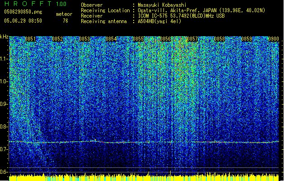
Task: Click the 0858 time marker
Action: click(x=219, y=39)
